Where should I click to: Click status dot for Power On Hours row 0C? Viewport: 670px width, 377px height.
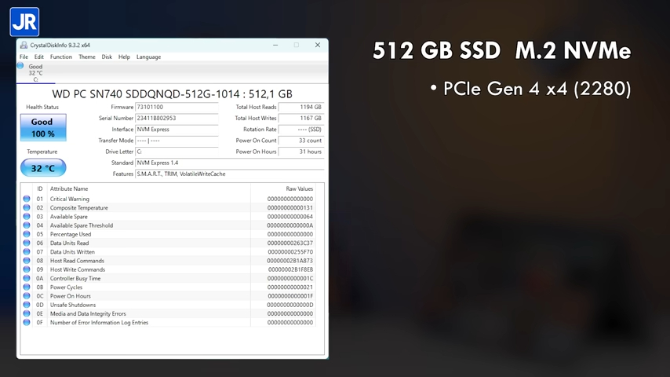27,296
